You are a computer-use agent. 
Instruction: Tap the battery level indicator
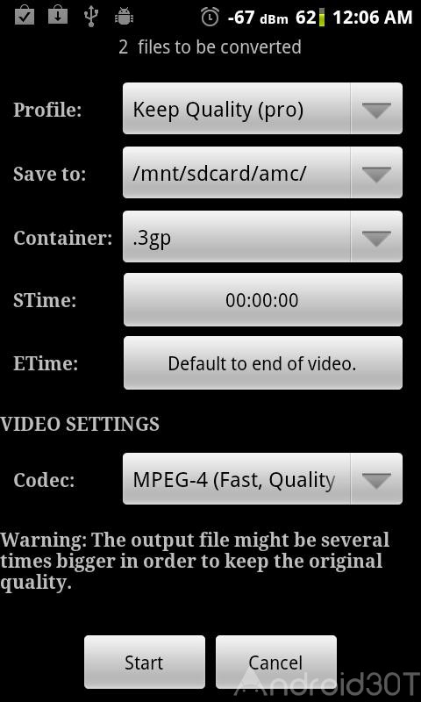[x=321, y=18]
